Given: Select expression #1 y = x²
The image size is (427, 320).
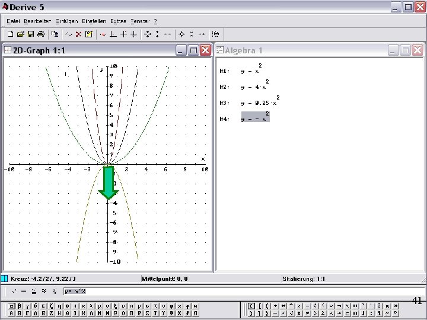Looking at the screenshot, I should (250, 69).
